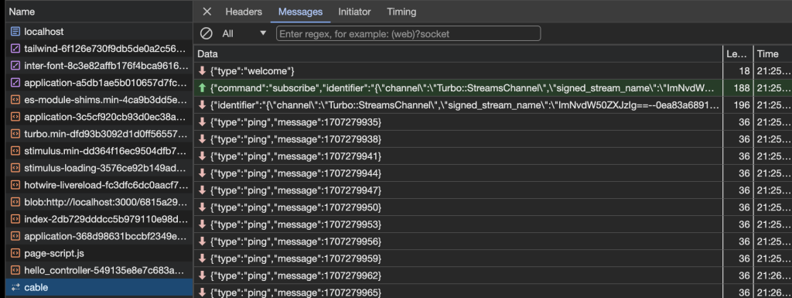Close the request details panel

click(207, 12)
